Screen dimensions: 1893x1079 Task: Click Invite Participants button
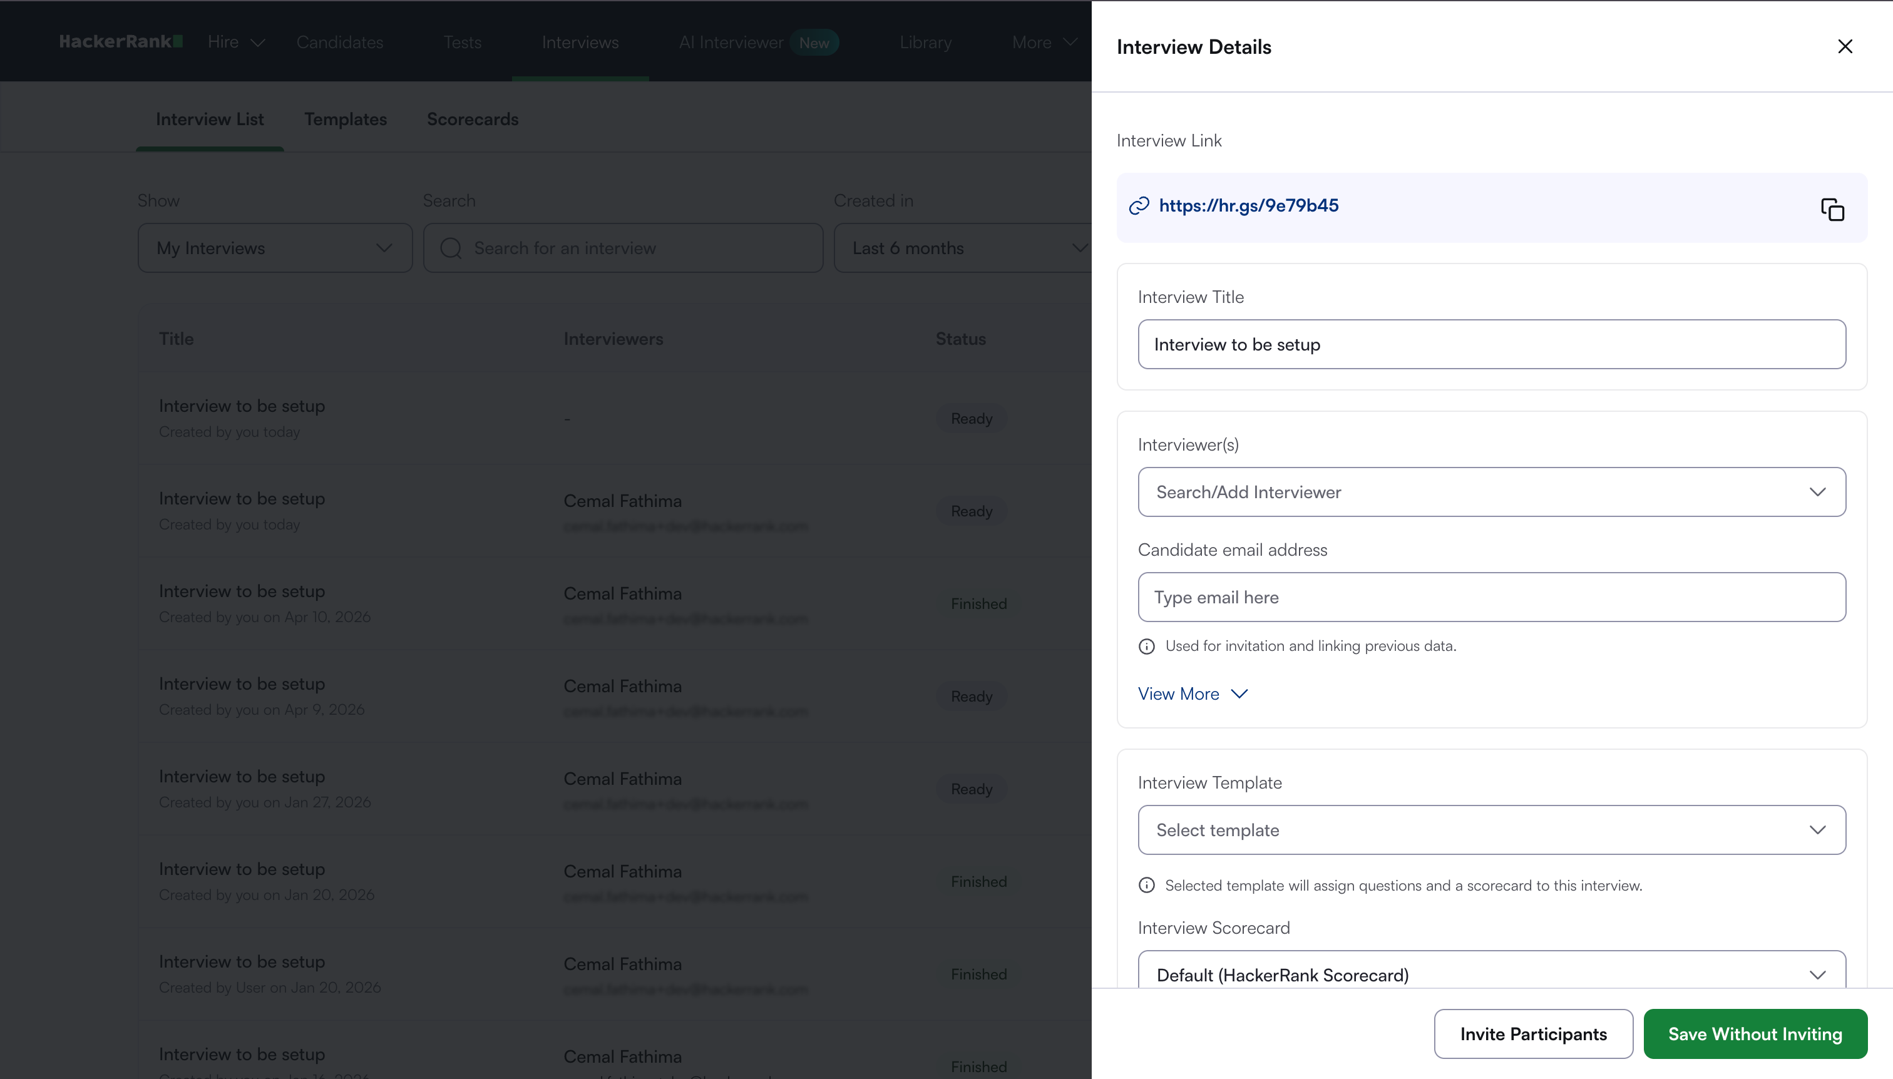[x=1533, y=1034]
